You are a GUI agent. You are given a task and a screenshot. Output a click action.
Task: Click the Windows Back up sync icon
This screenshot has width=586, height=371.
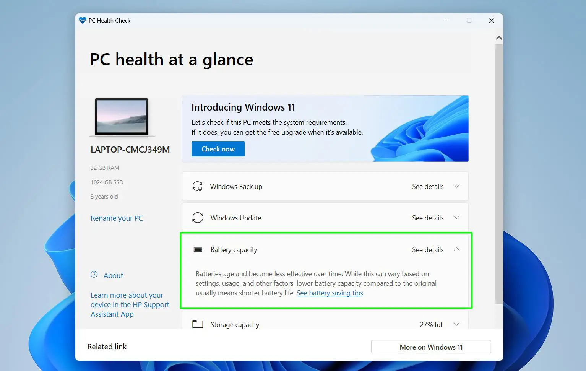198,187
